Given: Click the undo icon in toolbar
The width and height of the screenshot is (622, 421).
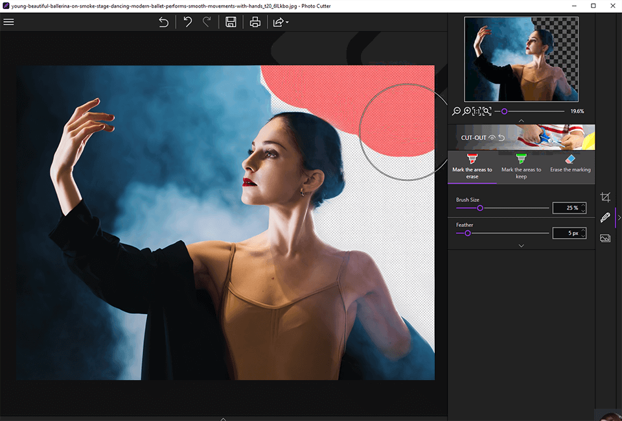Looking at the screenshot, I should (187, 22).
